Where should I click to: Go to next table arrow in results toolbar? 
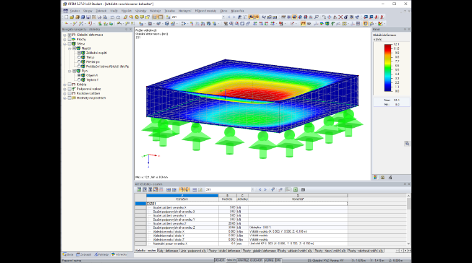point(265,190)
